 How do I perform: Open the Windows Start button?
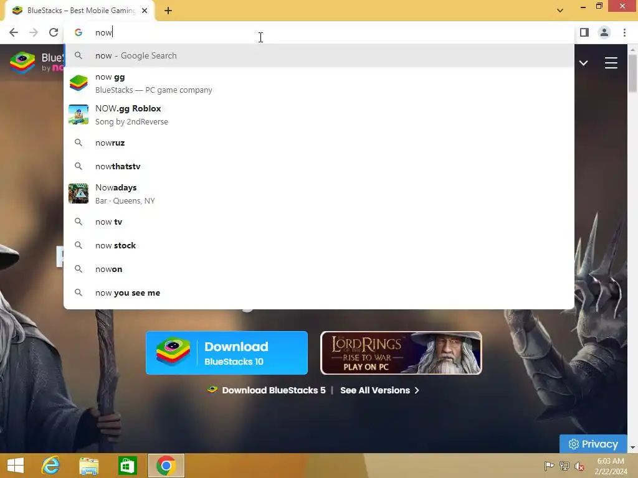16,466
